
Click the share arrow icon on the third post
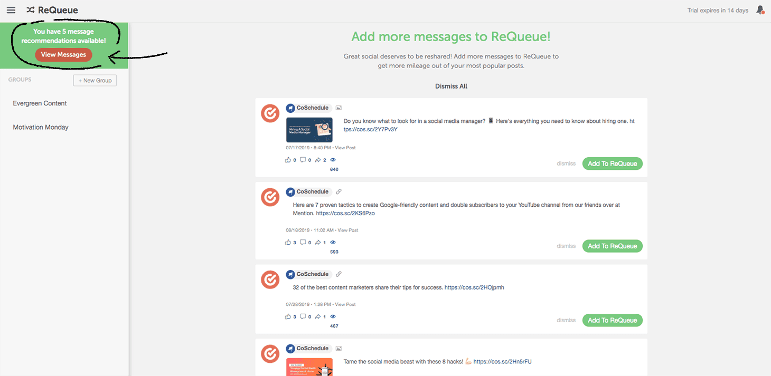click(x=318, y=316)
